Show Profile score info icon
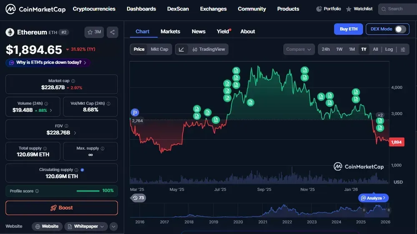This screenshot has height=234, width=417. (37, 191)
